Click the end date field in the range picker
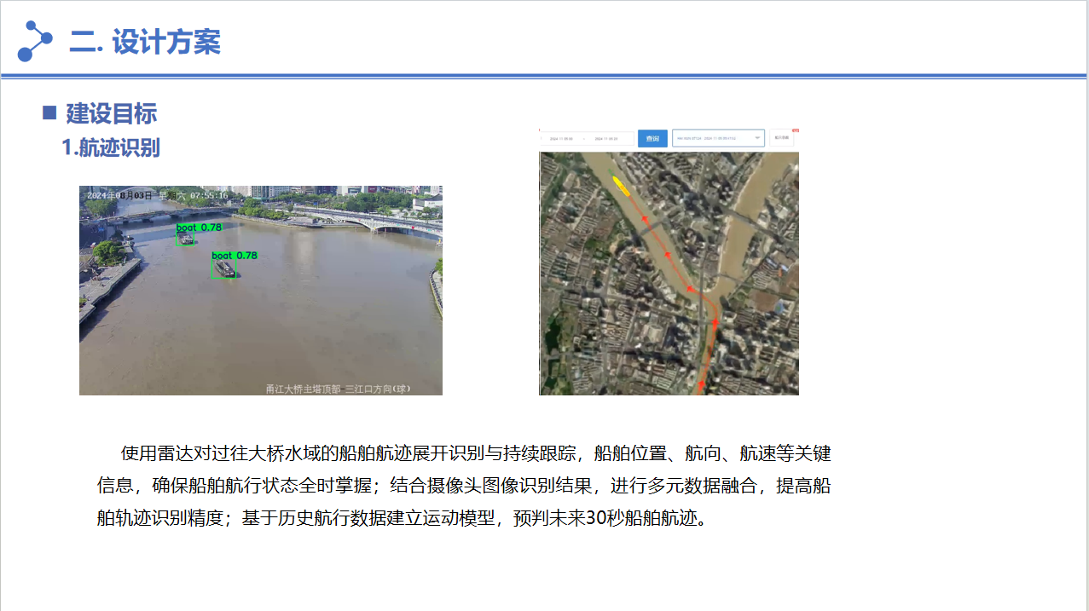 (606, 138)
